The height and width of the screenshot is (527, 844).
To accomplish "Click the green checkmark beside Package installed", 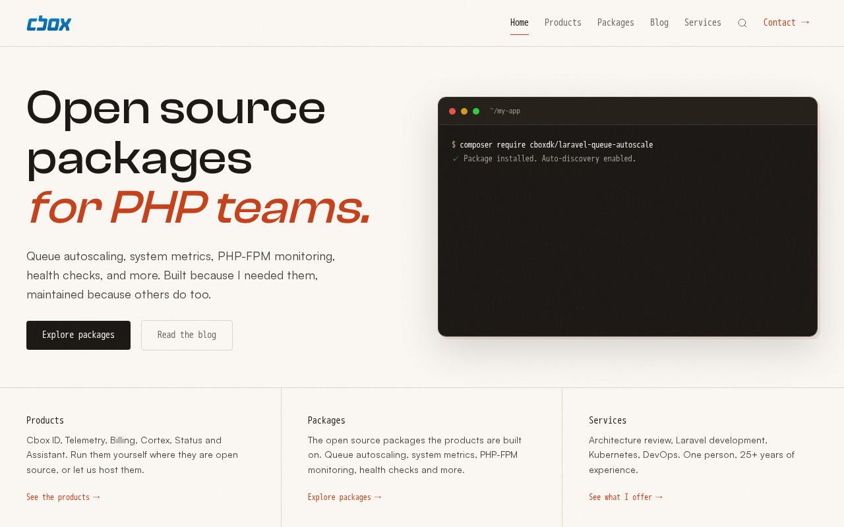I will click(455, 159).
